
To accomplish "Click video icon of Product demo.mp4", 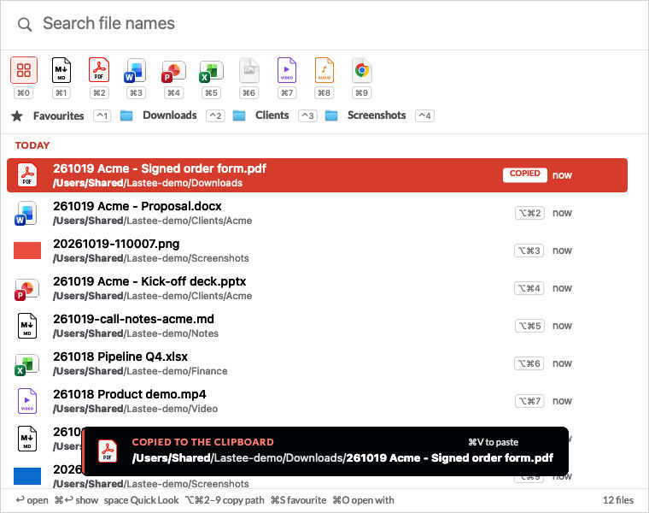I will click(x=27, y=401).
